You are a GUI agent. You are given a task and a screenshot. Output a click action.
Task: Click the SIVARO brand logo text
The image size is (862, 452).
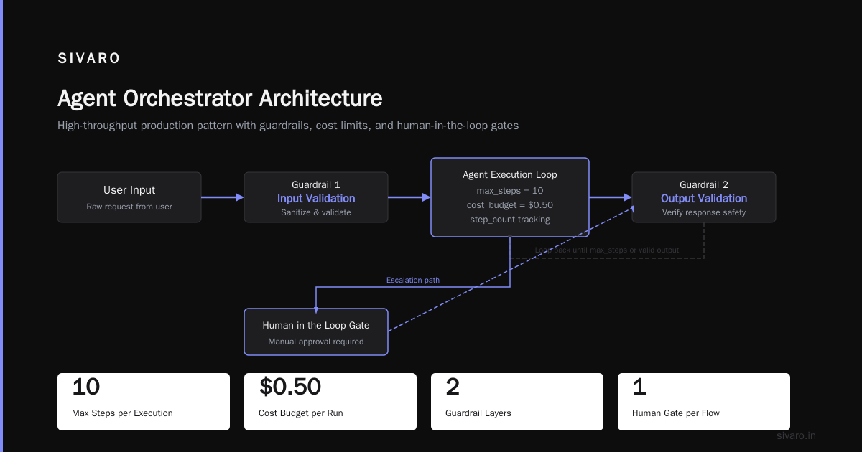pyautogui.click(x=89, y=59)
